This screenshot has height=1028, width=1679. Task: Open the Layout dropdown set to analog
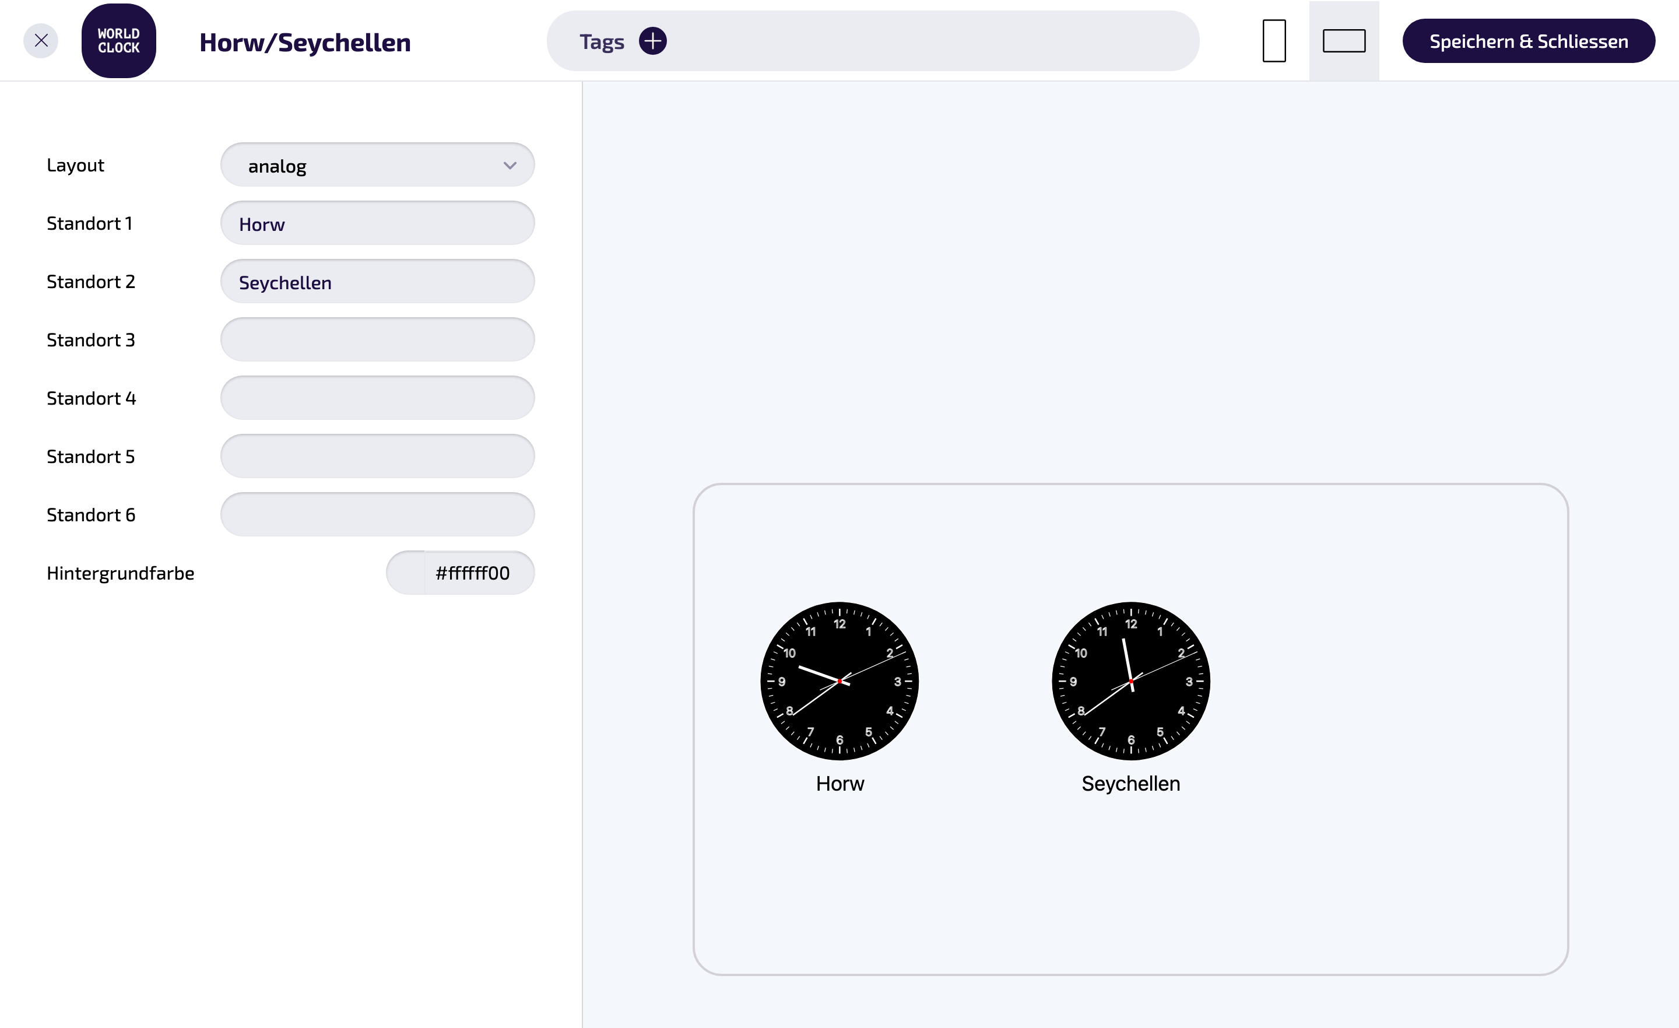(378, 165)
